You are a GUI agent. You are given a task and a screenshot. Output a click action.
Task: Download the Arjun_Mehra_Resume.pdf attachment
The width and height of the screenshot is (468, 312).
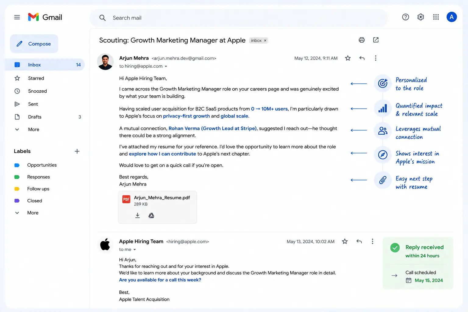click(x=137, y=215)
